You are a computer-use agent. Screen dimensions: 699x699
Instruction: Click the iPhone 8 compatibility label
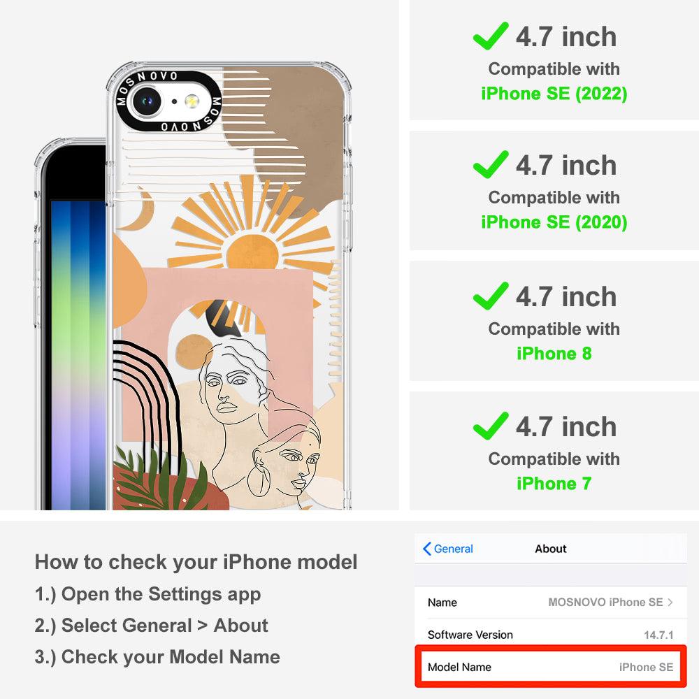(554, 354)
